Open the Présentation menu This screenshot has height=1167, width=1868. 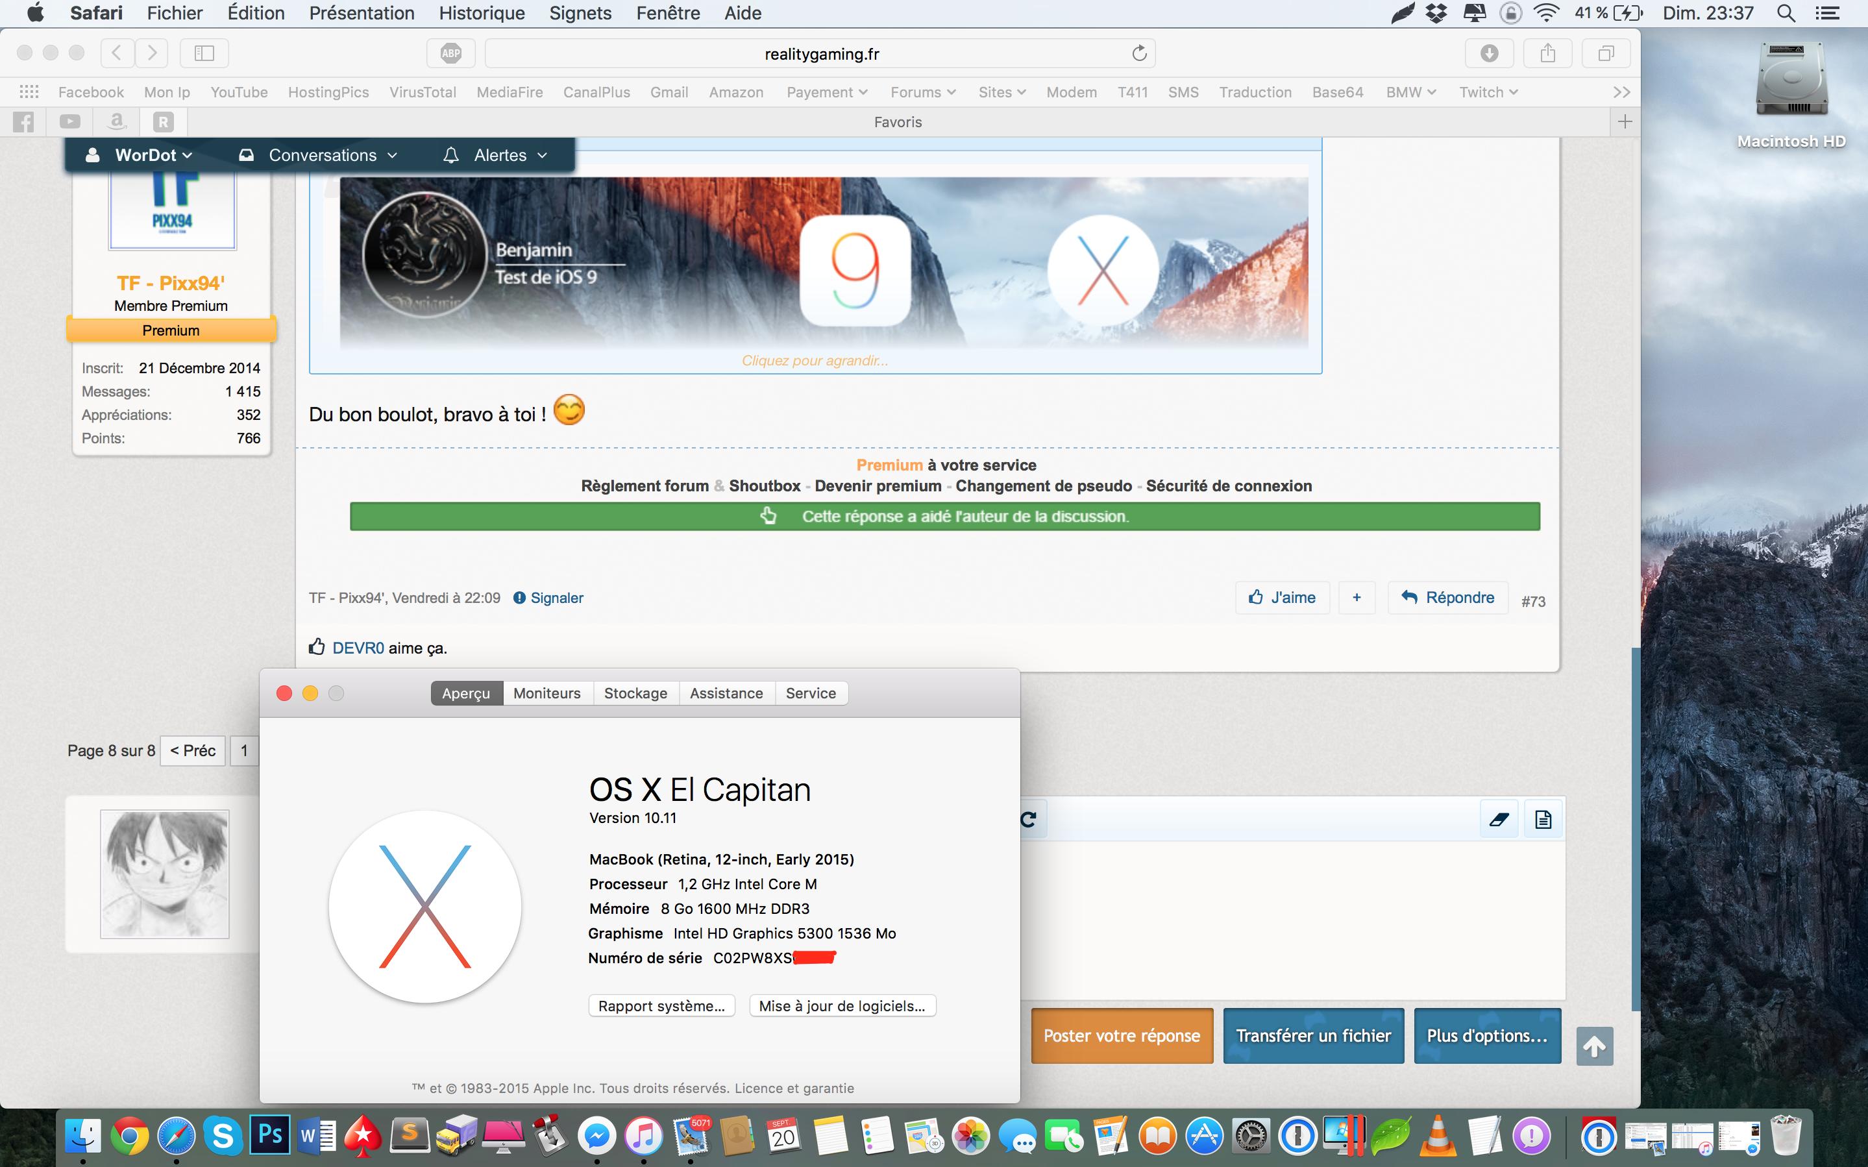pyautogui.click(x=362, y=13)
